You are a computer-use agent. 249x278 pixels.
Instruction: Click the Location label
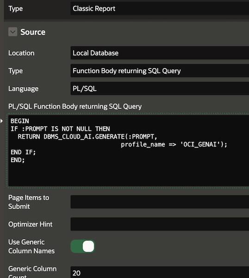21,53
